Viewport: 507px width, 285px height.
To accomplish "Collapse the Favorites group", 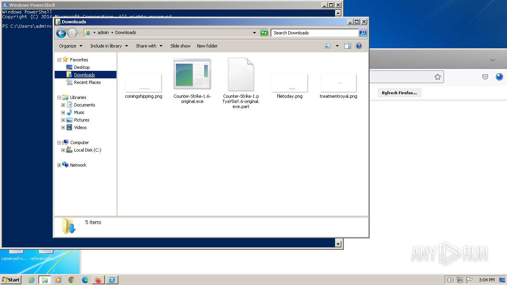I will 59,60.
